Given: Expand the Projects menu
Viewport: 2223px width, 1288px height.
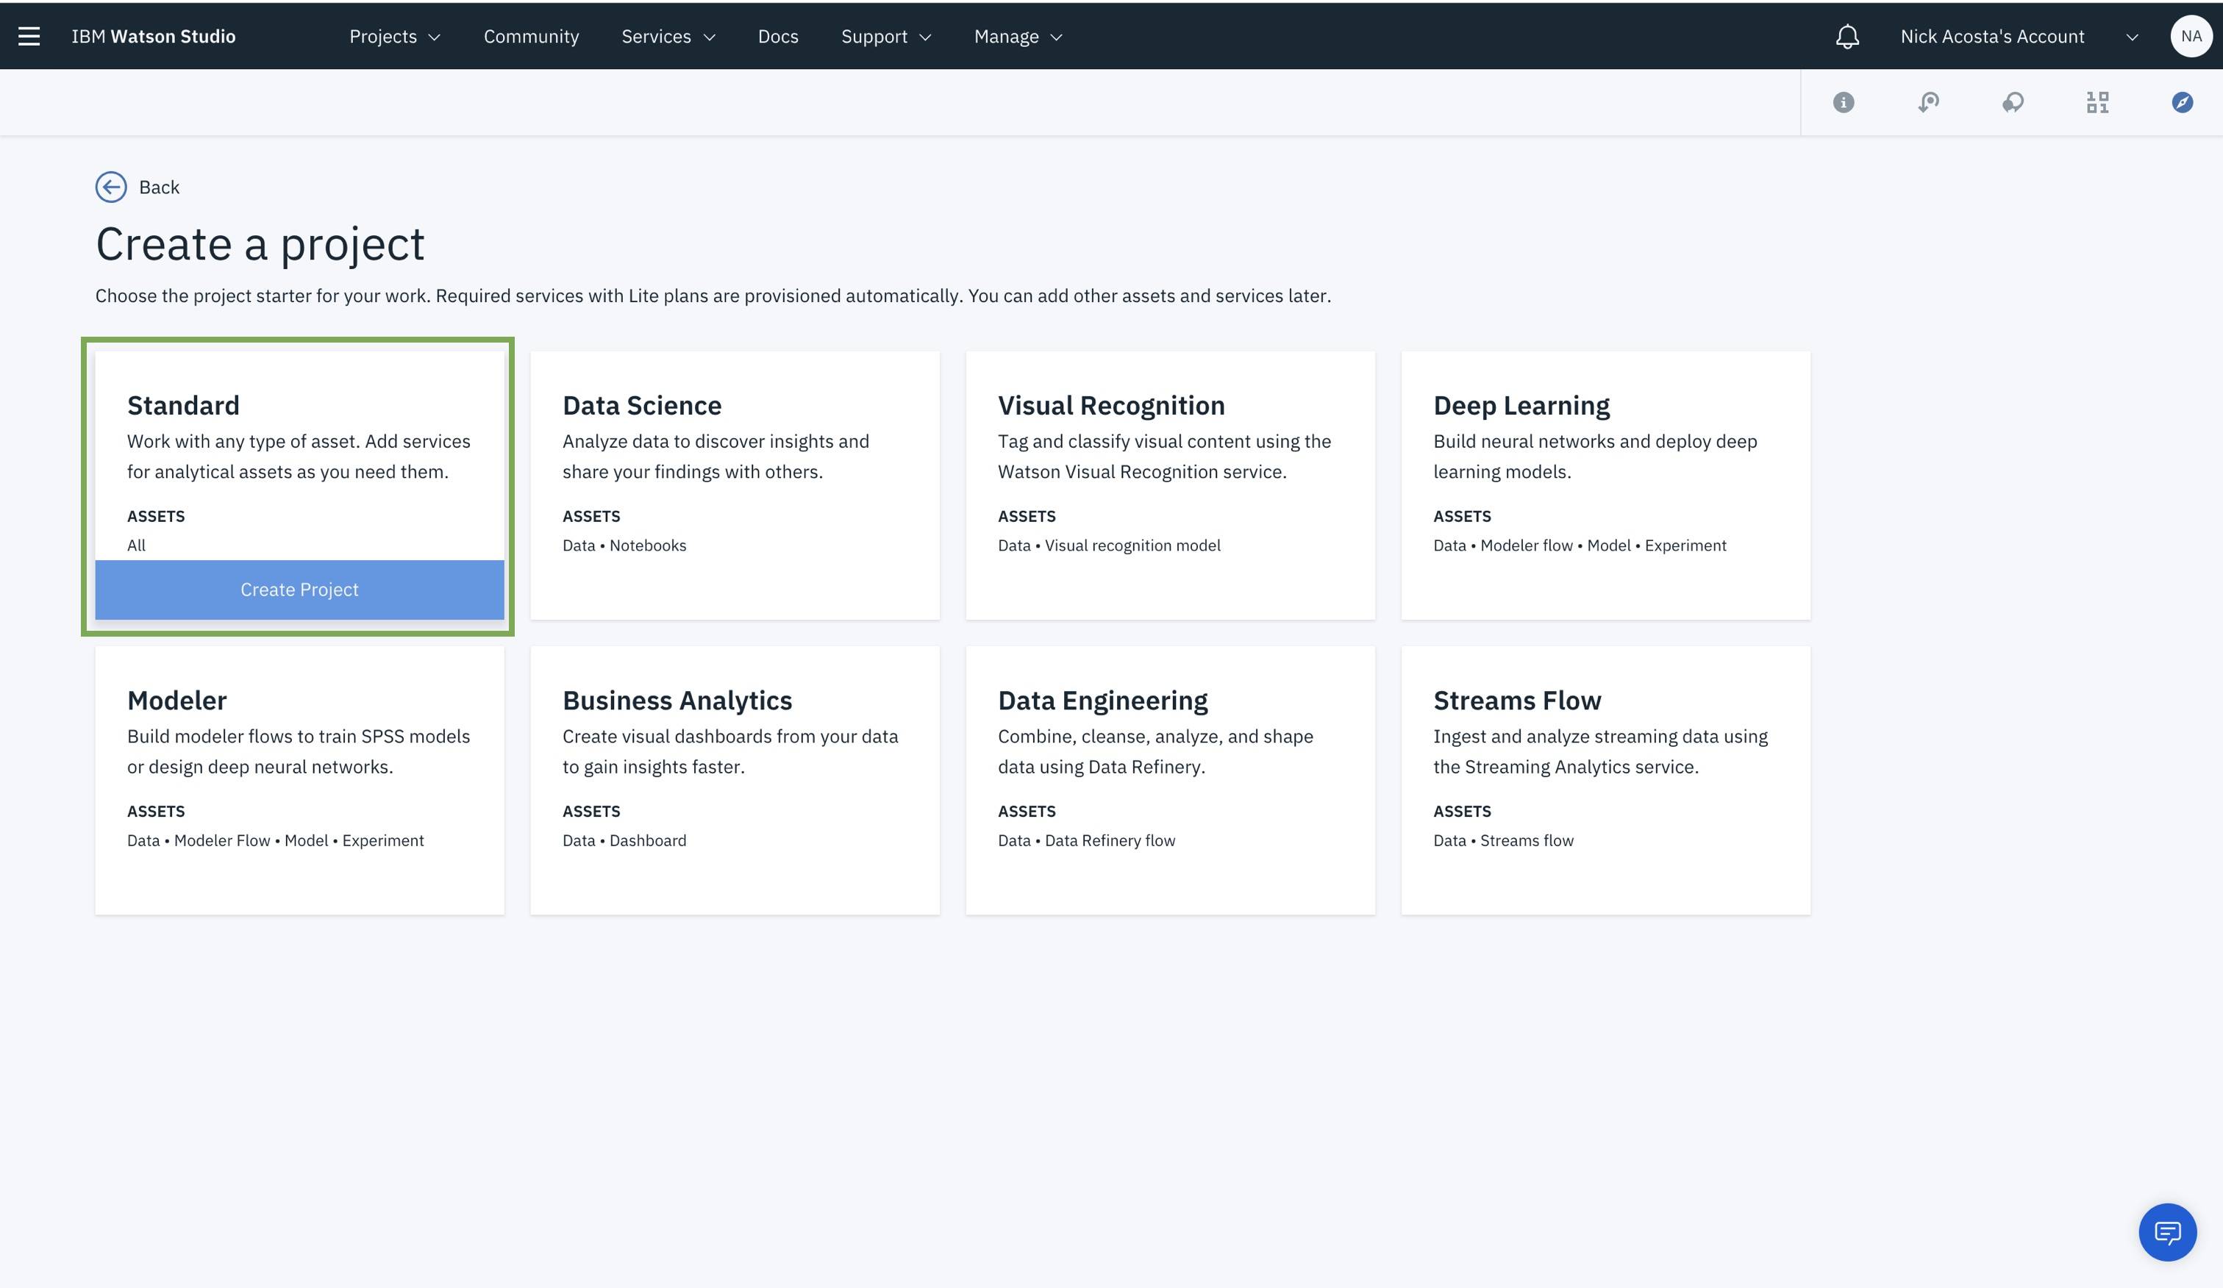Looking at the screenshot, I should [394, 36].
